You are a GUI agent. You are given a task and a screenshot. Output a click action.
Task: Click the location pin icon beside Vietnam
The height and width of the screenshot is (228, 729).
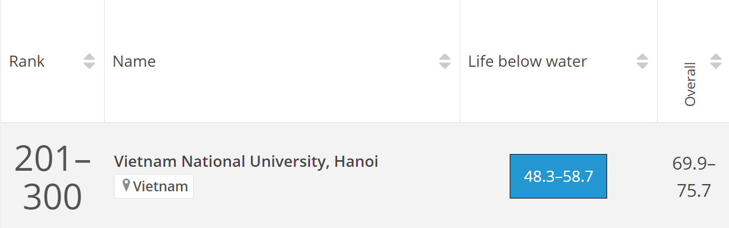126,186
